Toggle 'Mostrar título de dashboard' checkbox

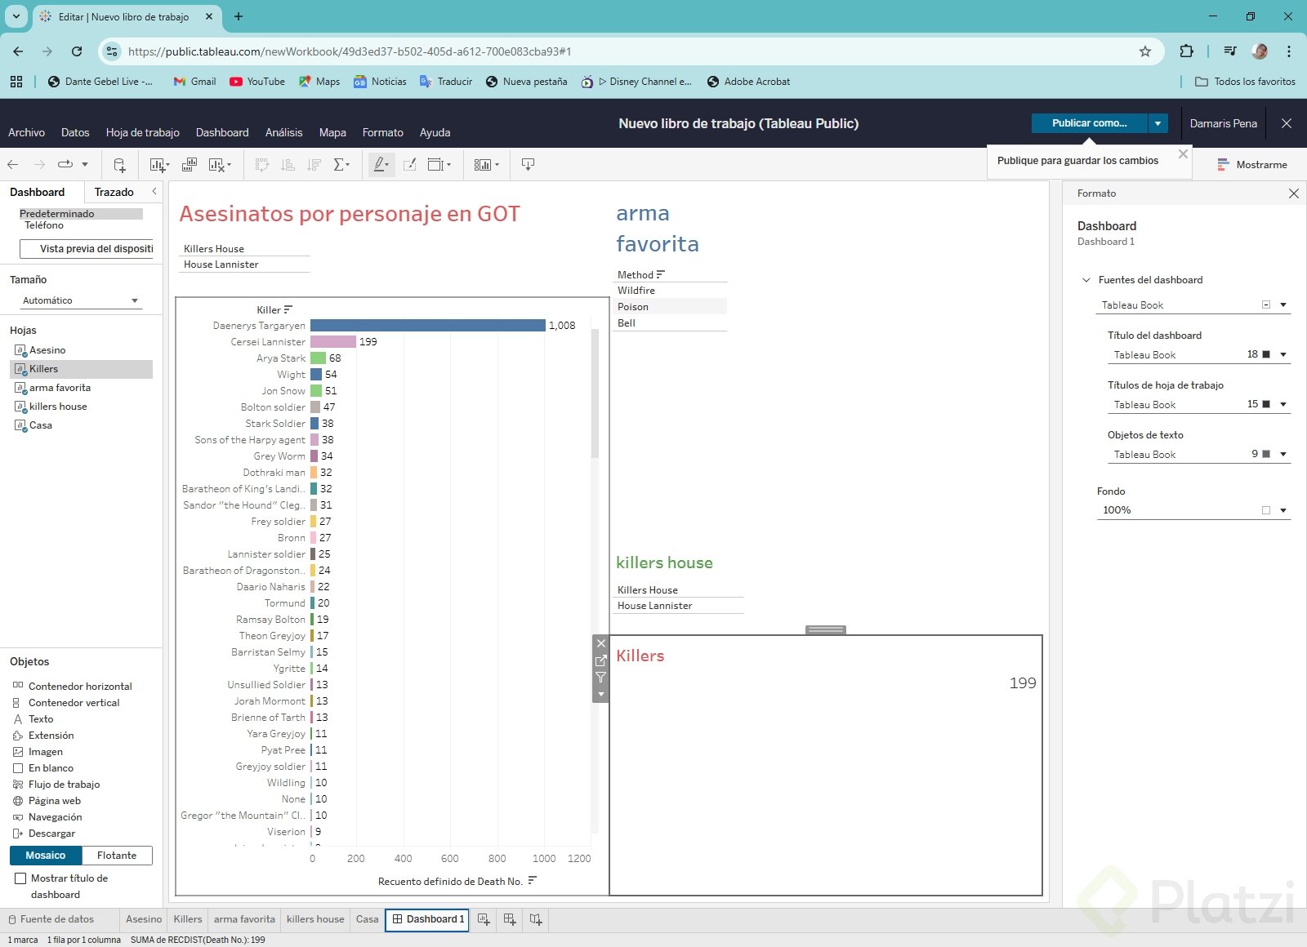pyautogui.click(x=20, y=878)
